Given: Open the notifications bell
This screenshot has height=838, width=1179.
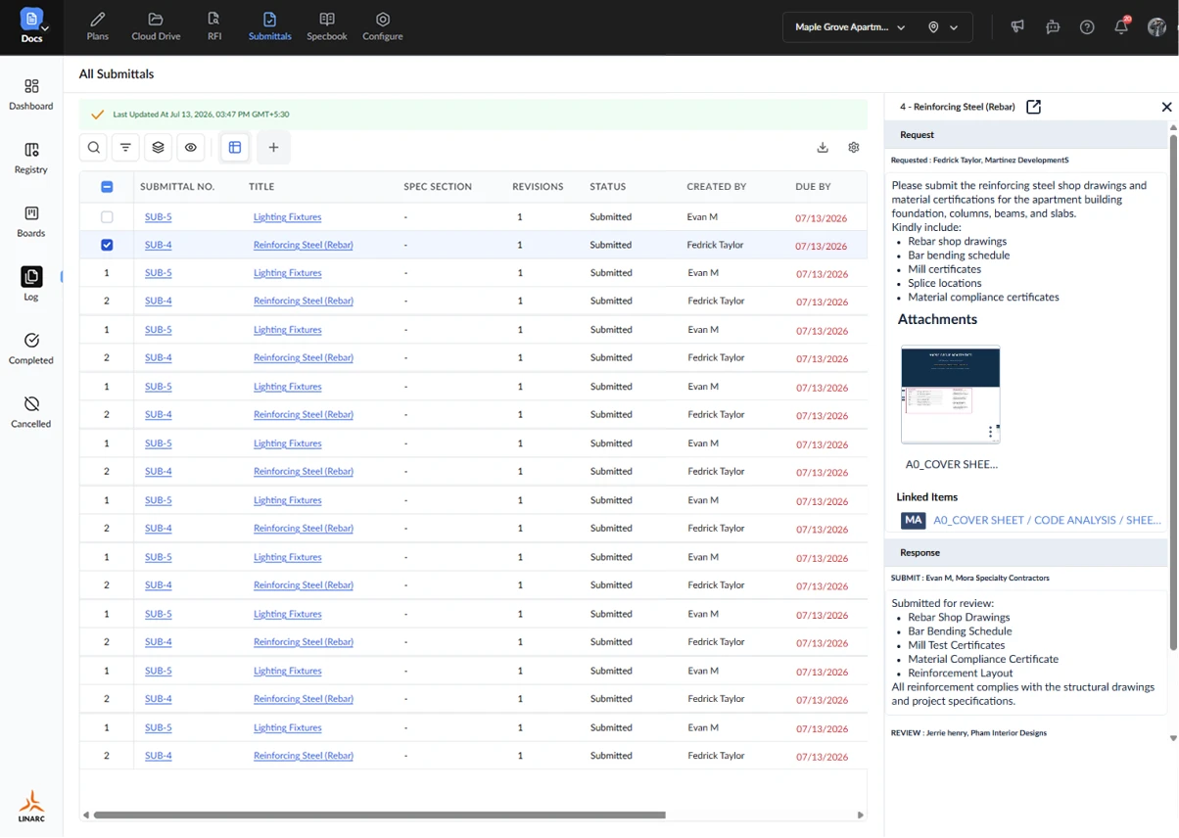Looking at the screenshot, I should tap(1122, 26).
